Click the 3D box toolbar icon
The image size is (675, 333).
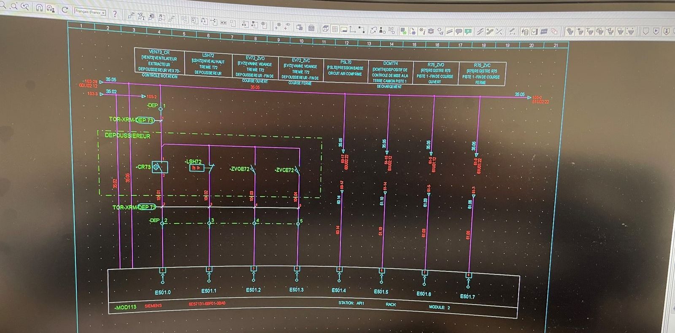click(325, 29)
